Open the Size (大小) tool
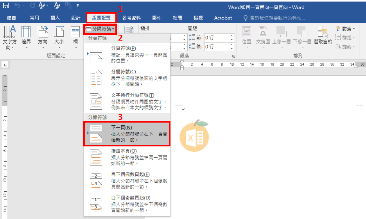The height and width of the screenshot is (219, 366). coord(59,38)
